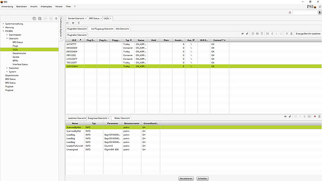Click the pin icon in the ULD table toolbar
The height and width of the screenshot is (181, 322).
click(287, 33)
